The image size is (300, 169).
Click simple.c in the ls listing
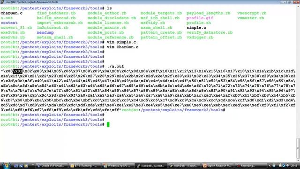(x=196, y=28)
